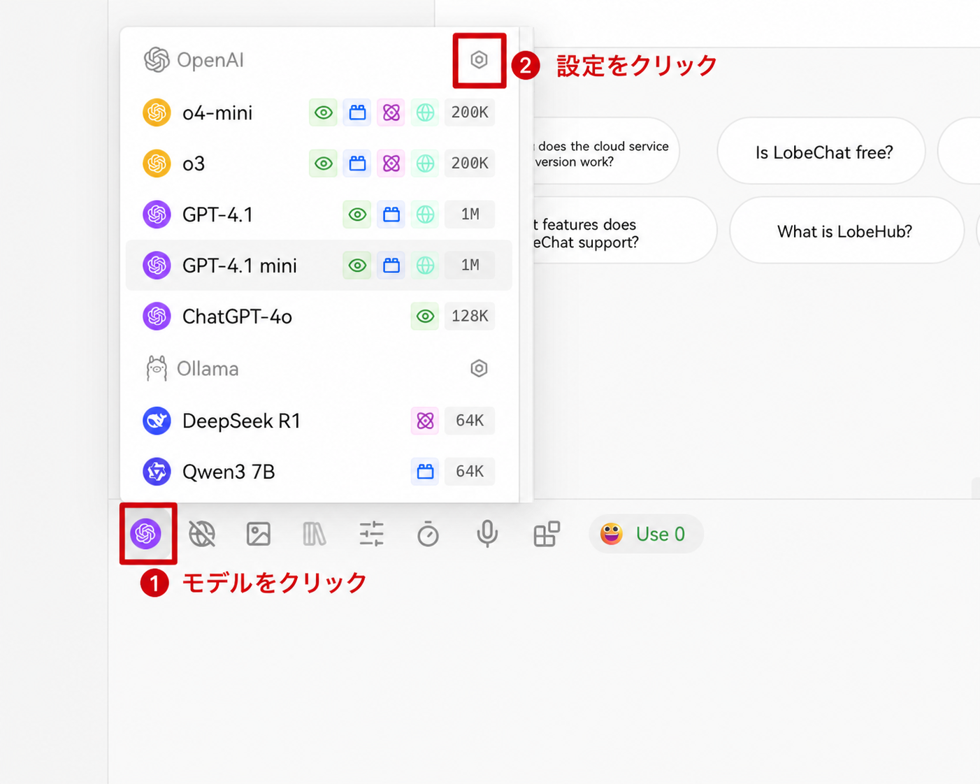Image resolution: width=980 pixels, height=784 pixels.
Task: Click the o4-mini 200K context tag
Action: pyautogui.click(x=470, y=112)
